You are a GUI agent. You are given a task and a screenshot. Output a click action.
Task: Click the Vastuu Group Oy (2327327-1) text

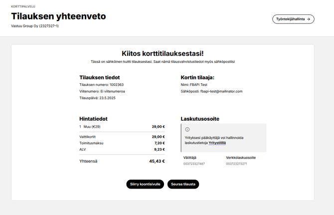pyautogui.click(x=35, y=26)
